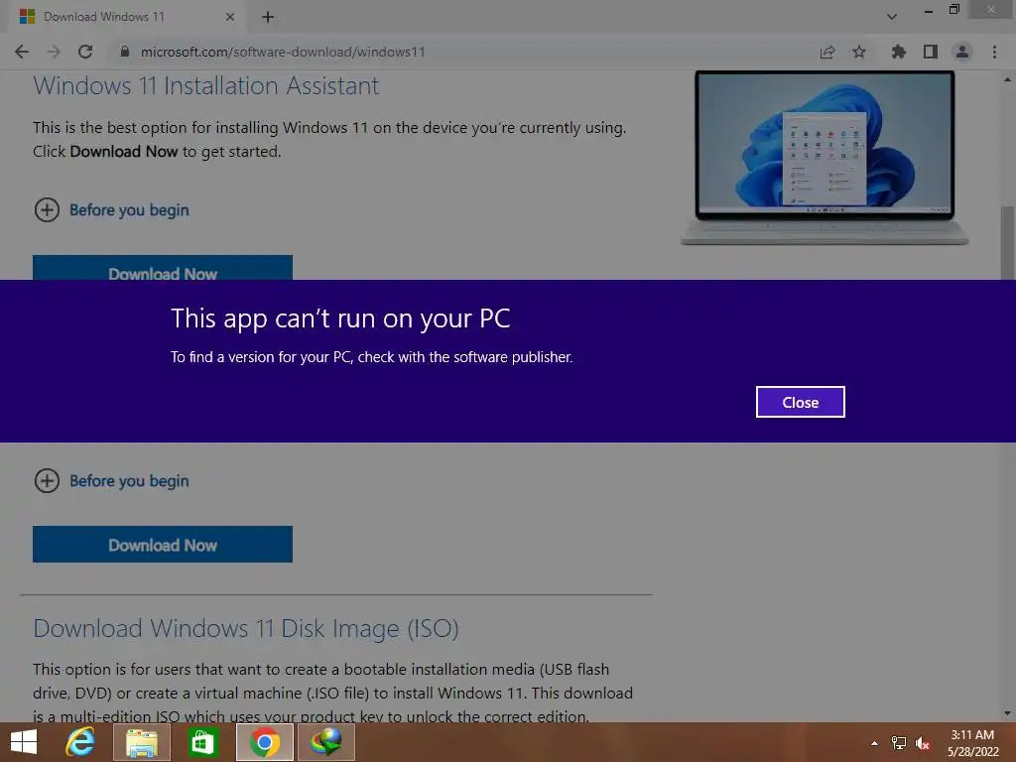Open the Extensions puzzle icon

898,52
